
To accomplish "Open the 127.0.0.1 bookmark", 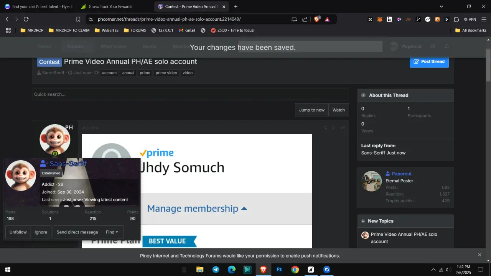I will pos(162,30).
